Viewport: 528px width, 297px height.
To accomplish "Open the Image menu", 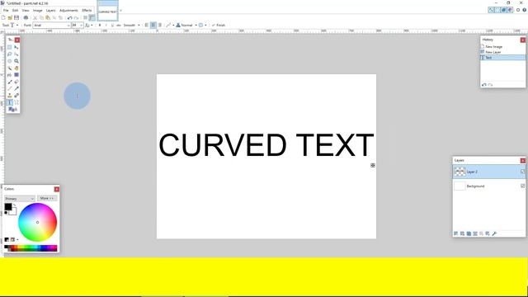I will click(37, 11).
